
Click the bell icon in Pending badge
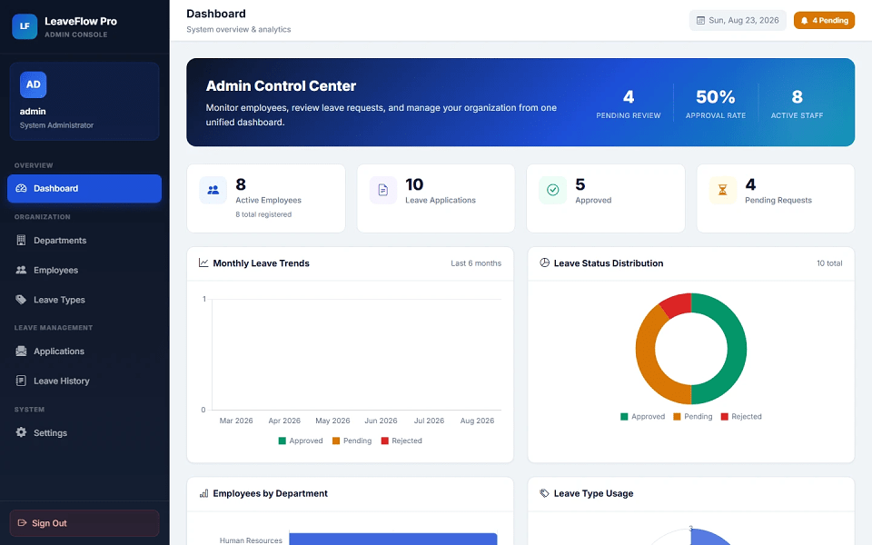[804, 21]
